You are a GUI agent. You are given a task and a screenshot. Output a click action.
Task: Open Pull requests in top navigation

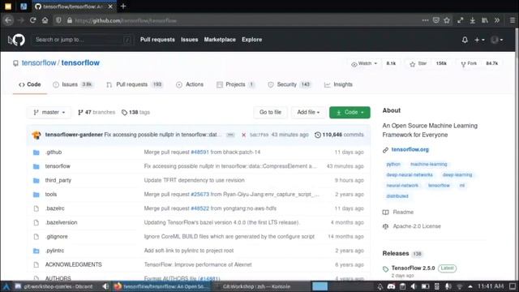click(157, 40)
